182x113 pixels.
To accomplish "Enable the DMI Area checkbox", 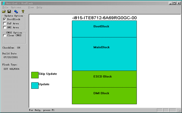I will click(x=4, y=27).
